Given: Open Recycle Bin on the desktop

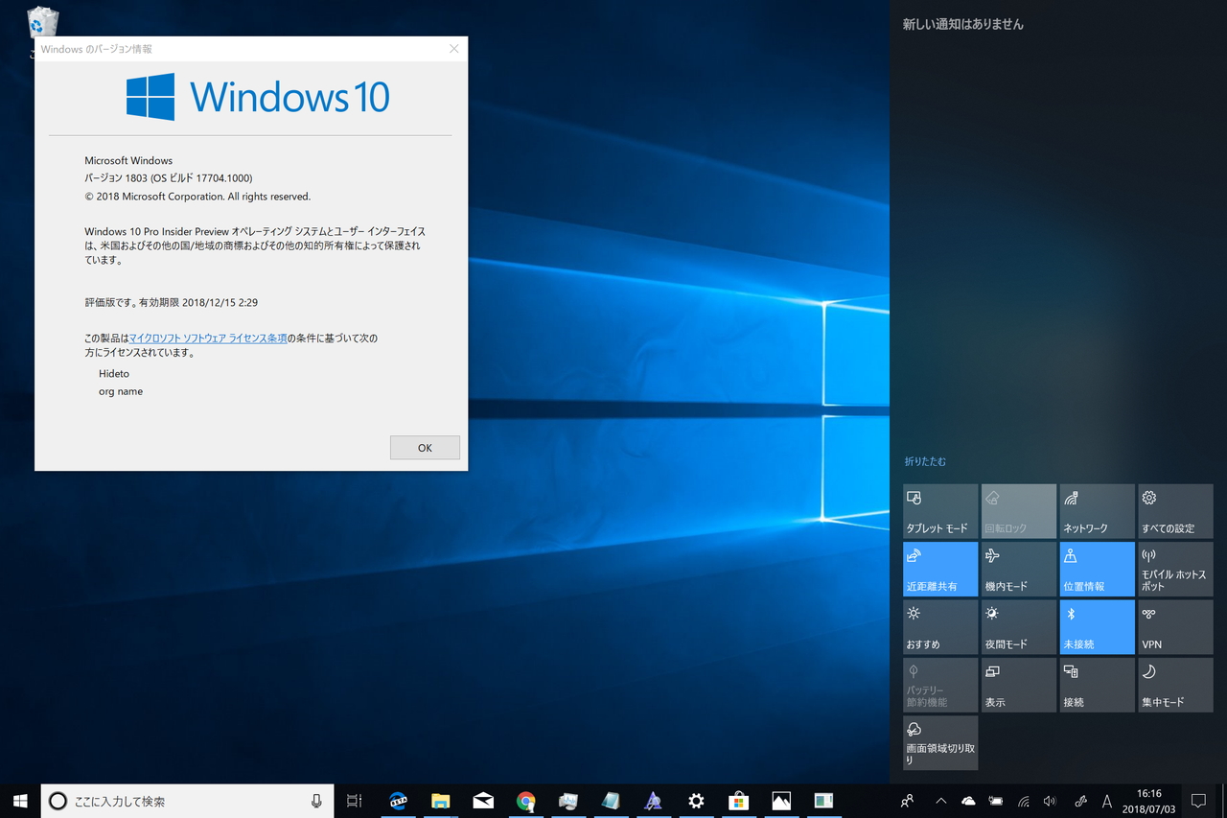Looking at the screenshot, I should click(x=43, y=23).
